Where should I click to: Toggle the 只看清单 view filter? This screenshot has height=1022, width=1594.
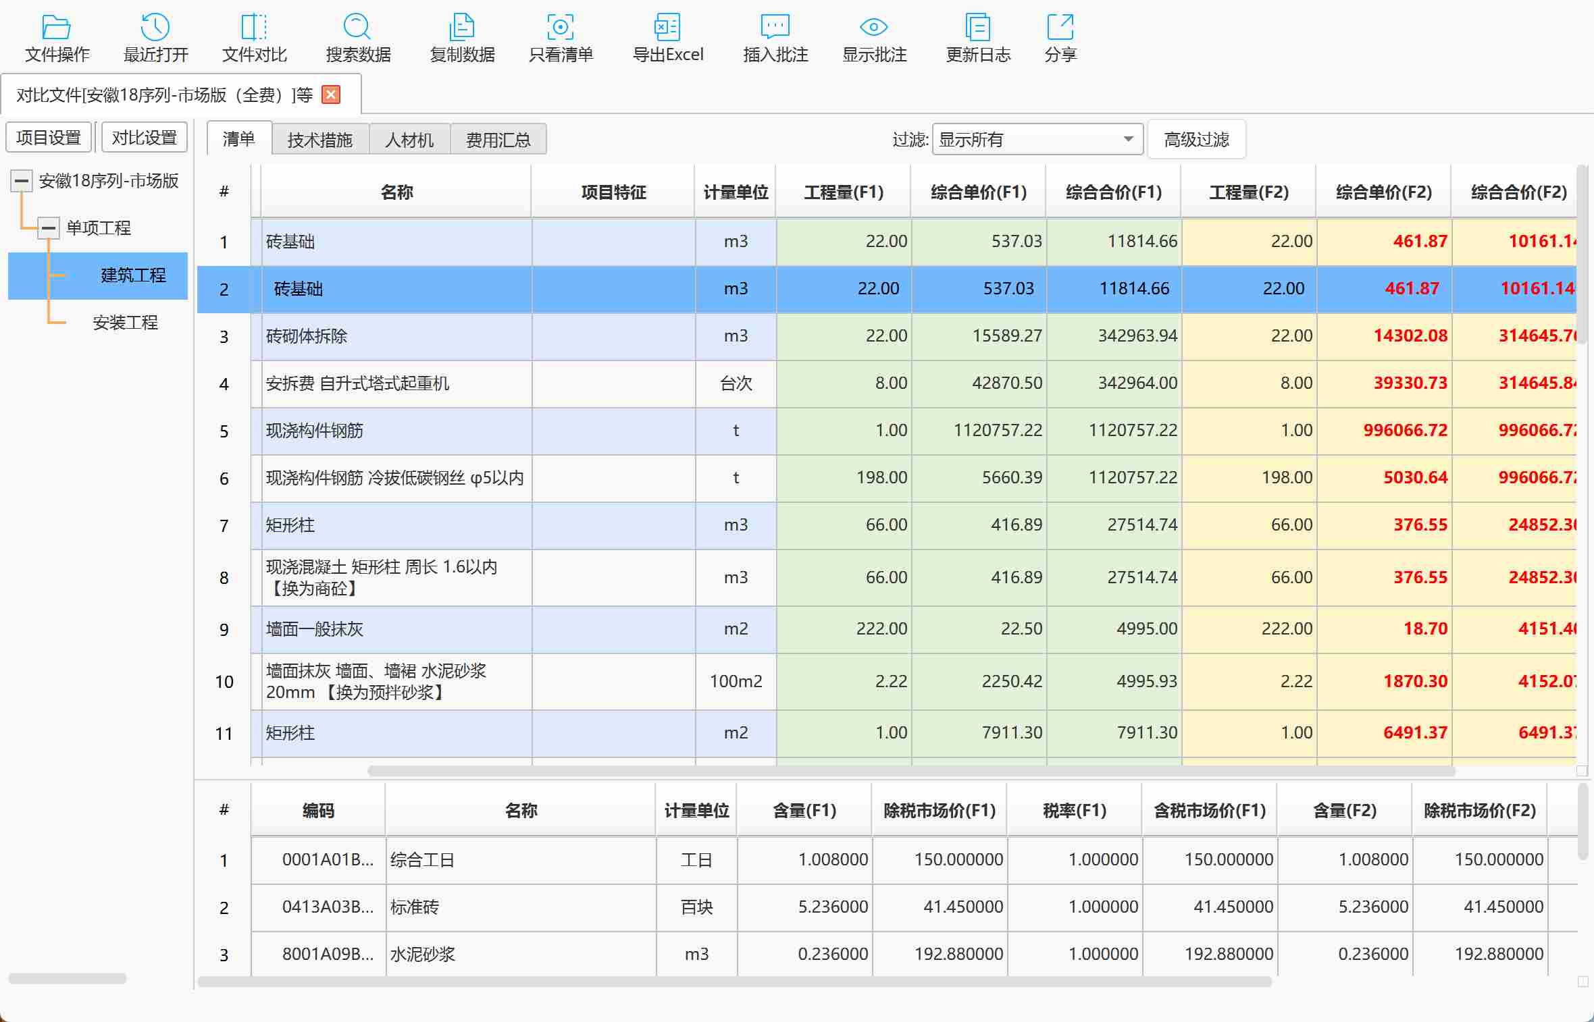561,39
